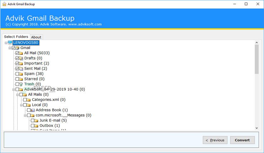Collapse the Local (0) node
Screen dimensions: 264x153
coord(21,105)
